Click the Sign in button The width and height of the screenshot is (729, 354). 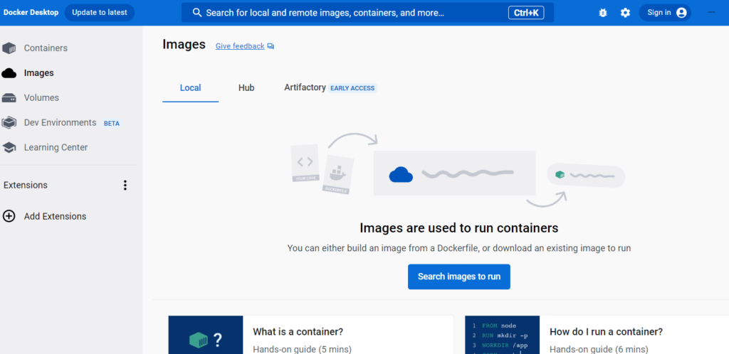[665, 13]
